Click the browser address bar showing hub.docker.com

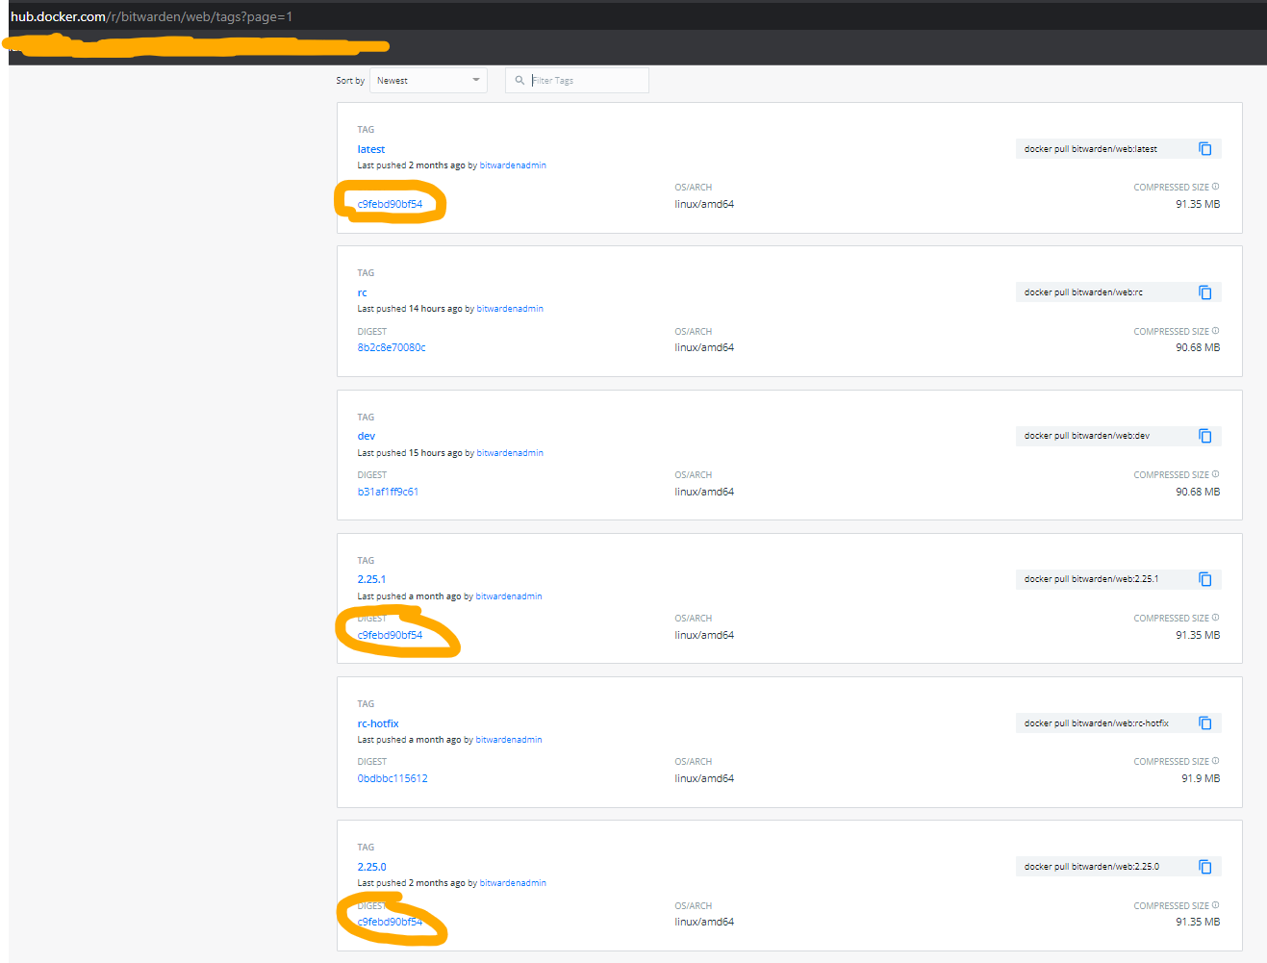tap(144, 15)
